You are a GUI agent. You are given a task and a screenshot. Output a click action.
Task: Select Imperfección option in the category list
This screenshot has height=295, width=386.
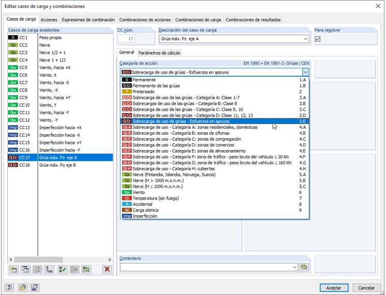(x=215, y=216)
